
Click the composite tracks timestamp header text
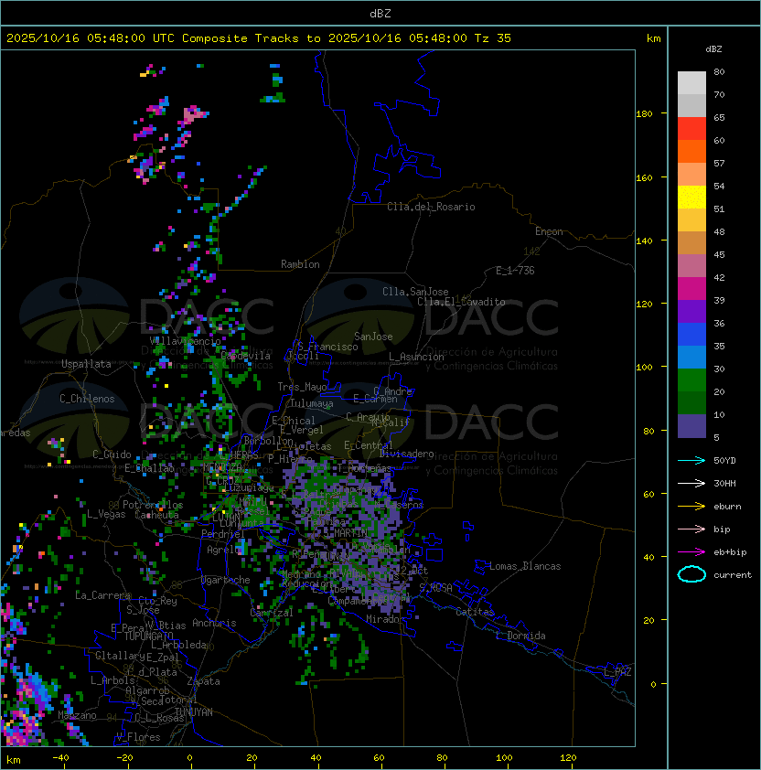point(259,38)
